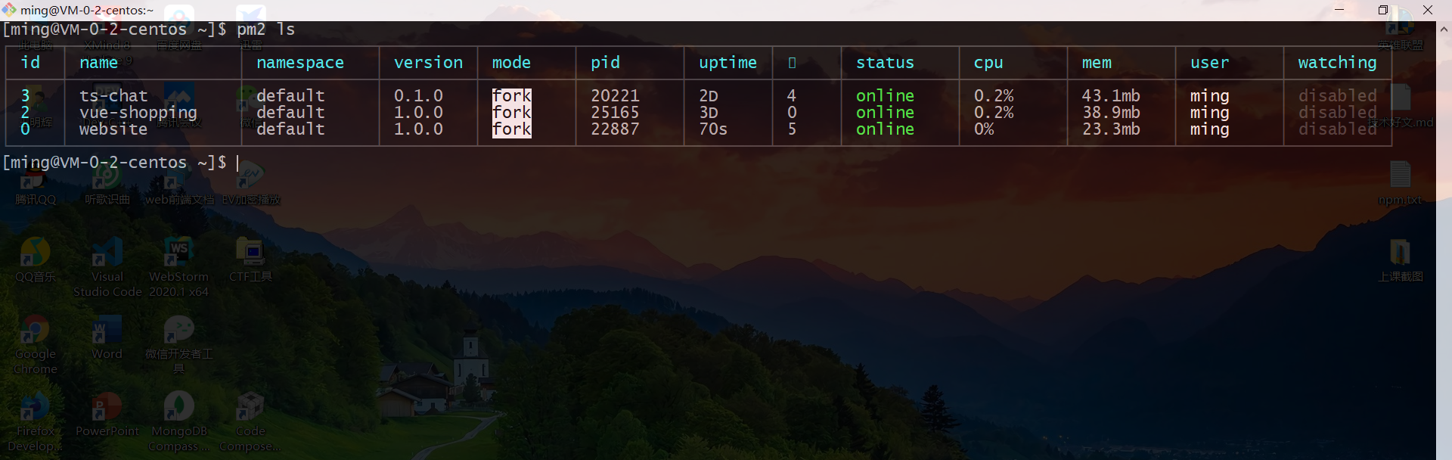Select the Visual Studio Code desktop icon
This screenshot has width=1452, height=460.
(x=107, y=253)
